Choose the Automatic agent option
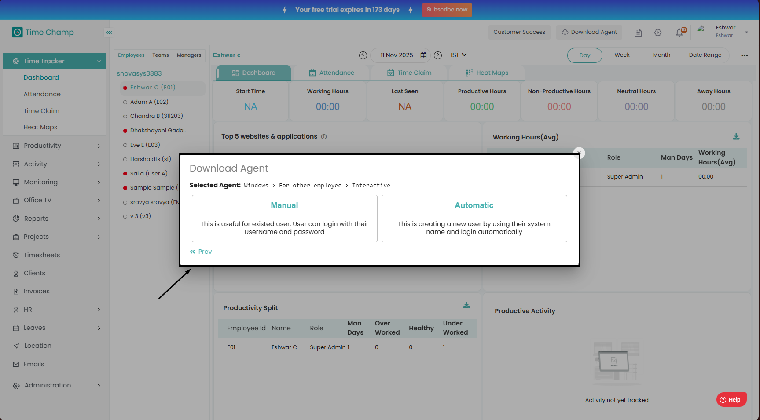The image size is (760, 420). point(474,219)
